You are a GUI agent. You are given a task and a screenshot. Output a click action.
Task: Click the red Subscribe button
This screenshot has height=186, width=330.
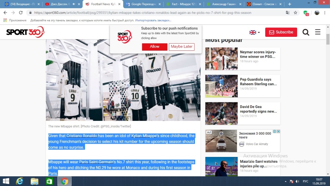(281, 32)
